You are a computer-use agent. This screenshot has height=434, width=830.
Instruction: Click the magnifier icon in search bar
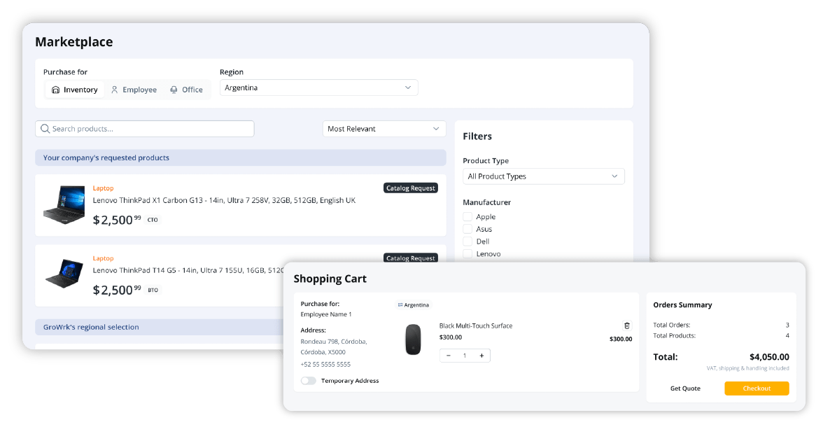[45, 129]
